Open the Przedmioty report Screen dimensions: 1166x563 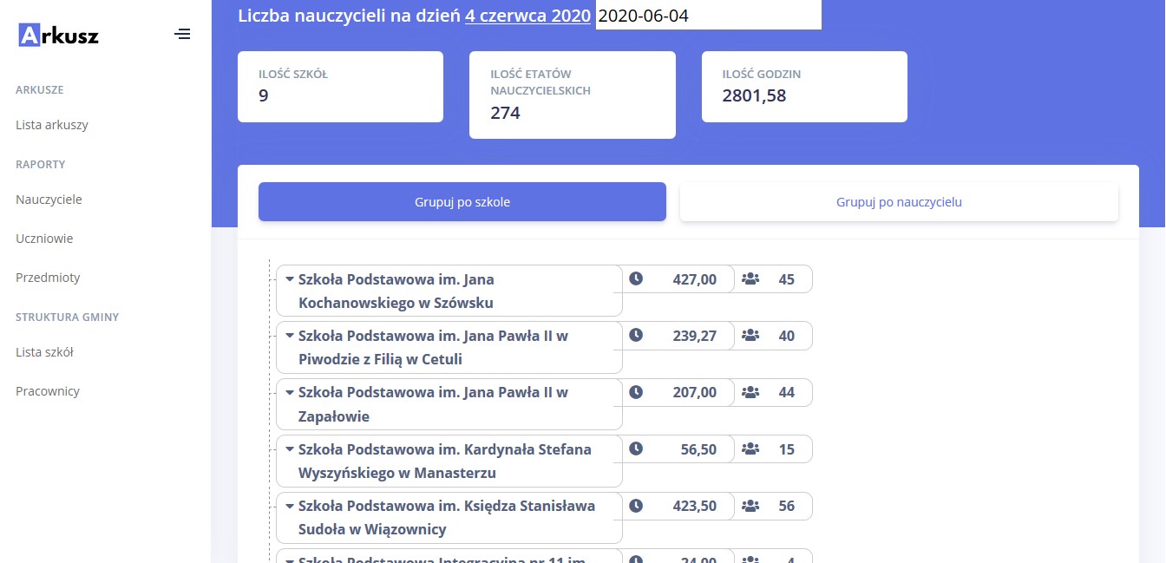pyautogui.click(x=48, y=278)
